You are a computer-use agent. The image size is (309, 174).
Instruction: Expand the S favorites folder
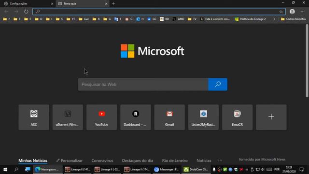point(59,19)
